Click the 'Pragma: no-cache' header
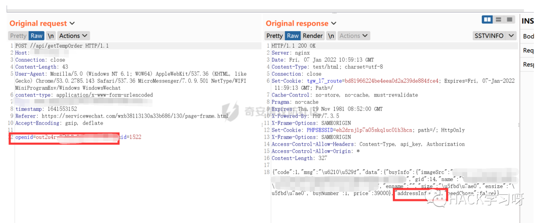542x223 pixels. pyautogui.click(x=295, y=102)
